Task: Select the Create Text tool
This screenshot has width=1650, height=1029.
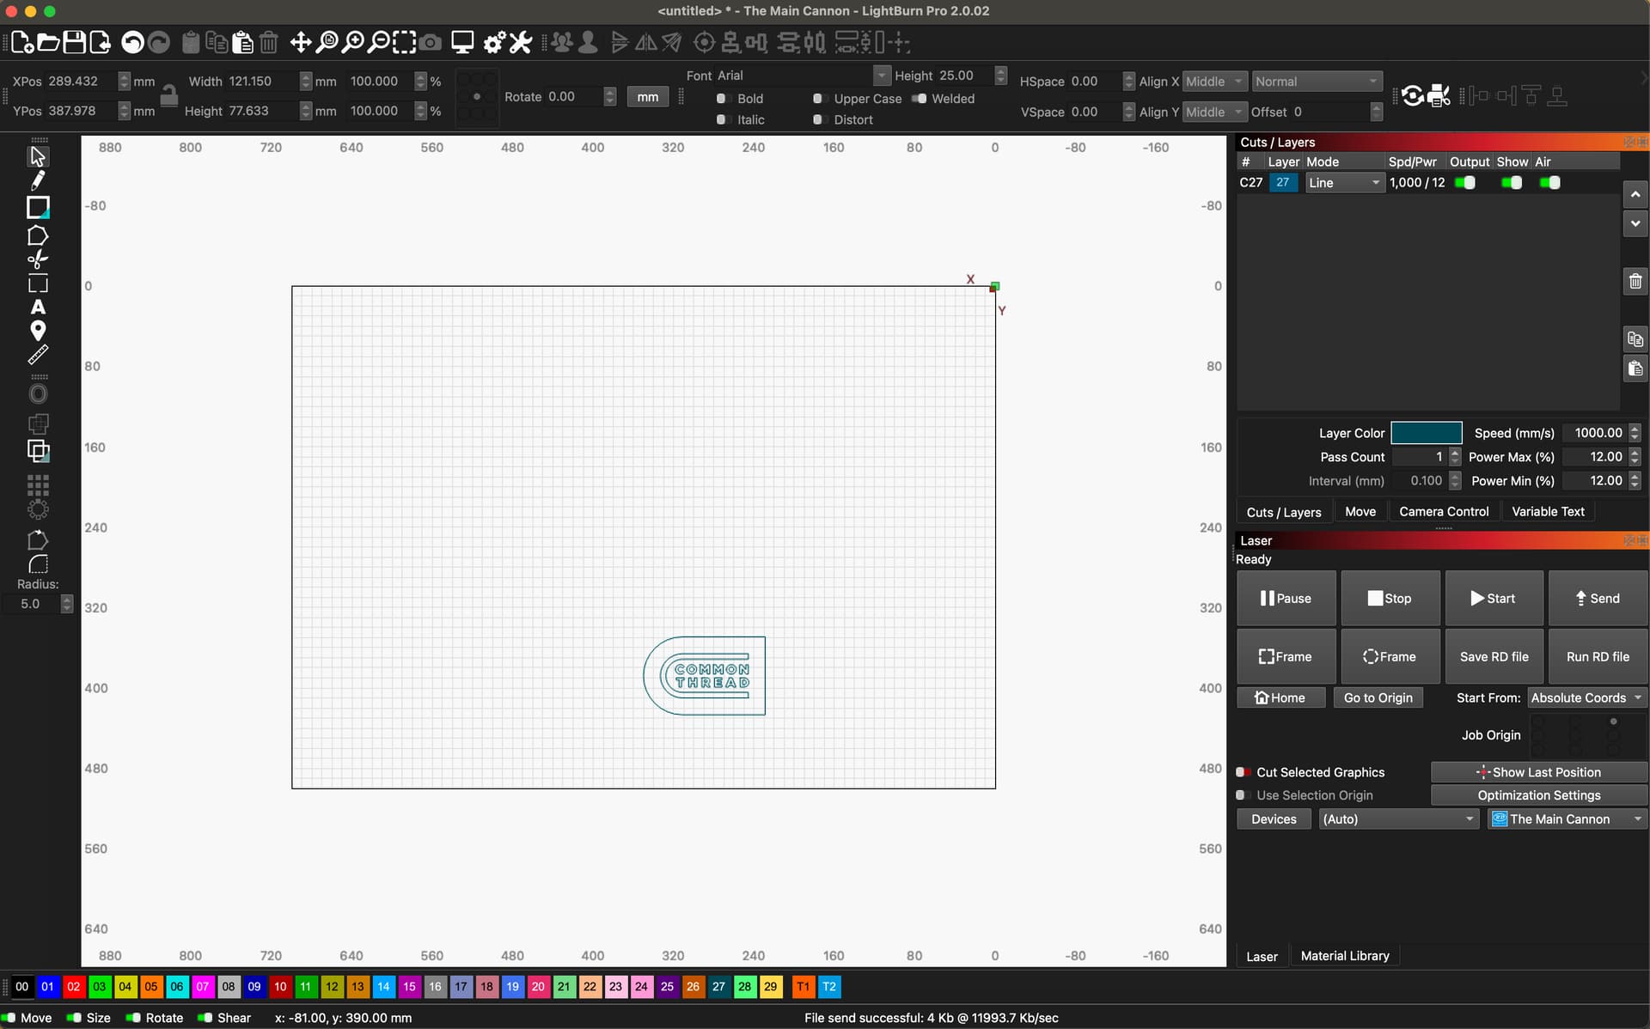Action: pos(38,307)
